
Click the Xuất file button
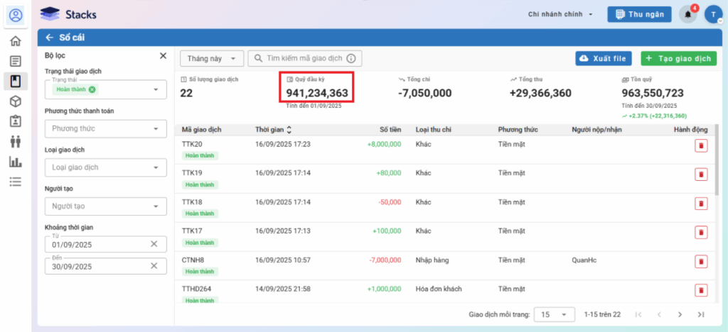(603, 59)
